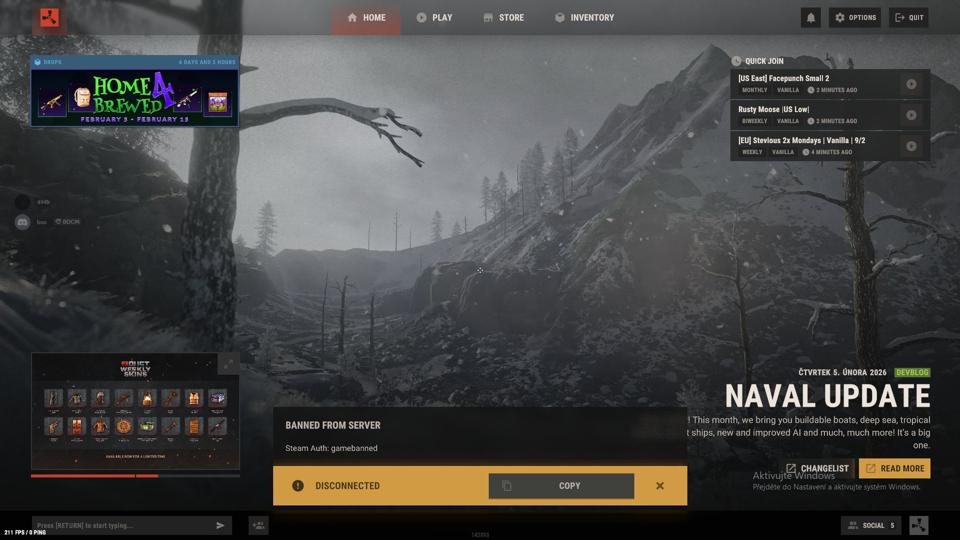960x540 pixels.
Task: Quit the game
Action: coord(908,18)
